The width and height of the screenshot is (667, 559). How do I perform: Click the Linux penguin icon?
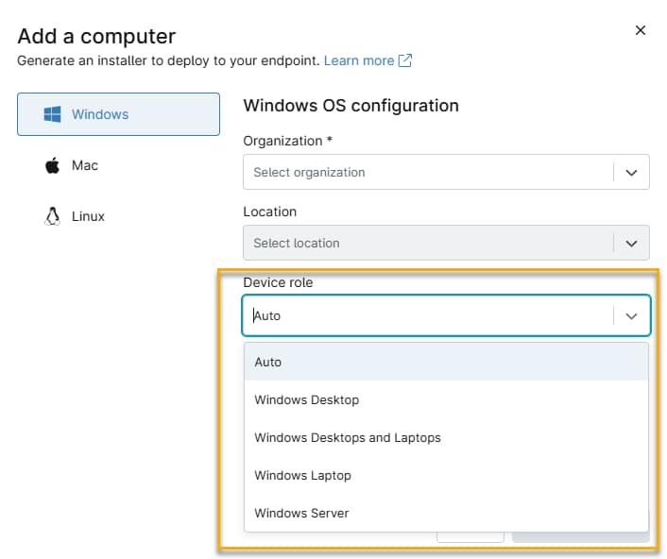point(52,216)
